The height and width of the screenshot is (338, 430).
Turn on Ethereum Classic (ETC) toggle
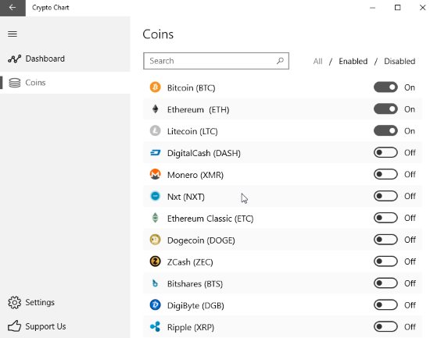(x=385, y=218)
